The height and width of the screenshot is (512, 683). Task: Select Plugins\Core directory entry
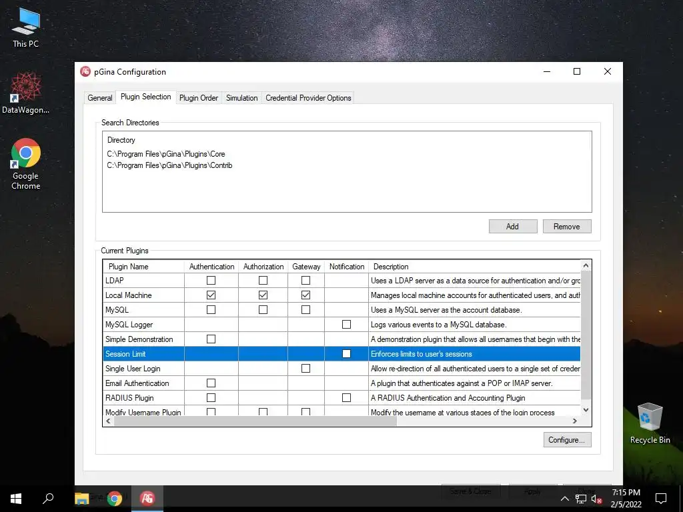click(x=166, y=154)
